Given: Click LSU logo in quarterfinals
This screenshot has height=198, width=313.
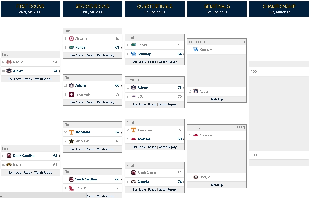Looking at the screenshot, I should 133,97.
